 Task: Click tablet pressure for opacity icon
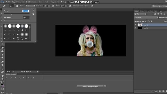pyautogui.click(x=53, y=6)
